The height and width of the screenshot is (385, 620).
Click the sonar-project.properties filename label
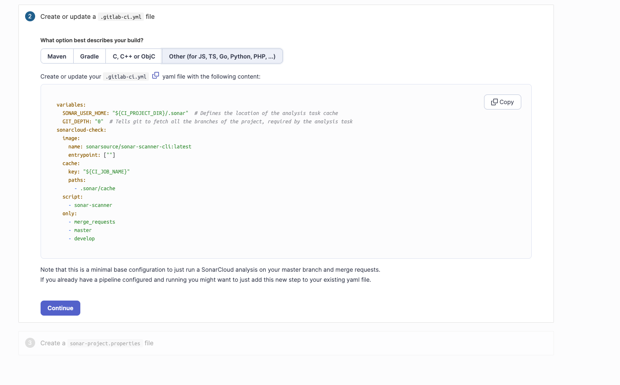(105, 344)
